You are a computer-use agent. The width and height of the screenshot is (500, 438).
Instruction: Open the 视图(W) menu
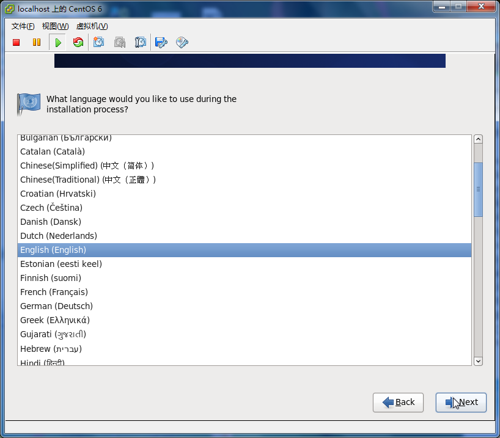[54, 26]
